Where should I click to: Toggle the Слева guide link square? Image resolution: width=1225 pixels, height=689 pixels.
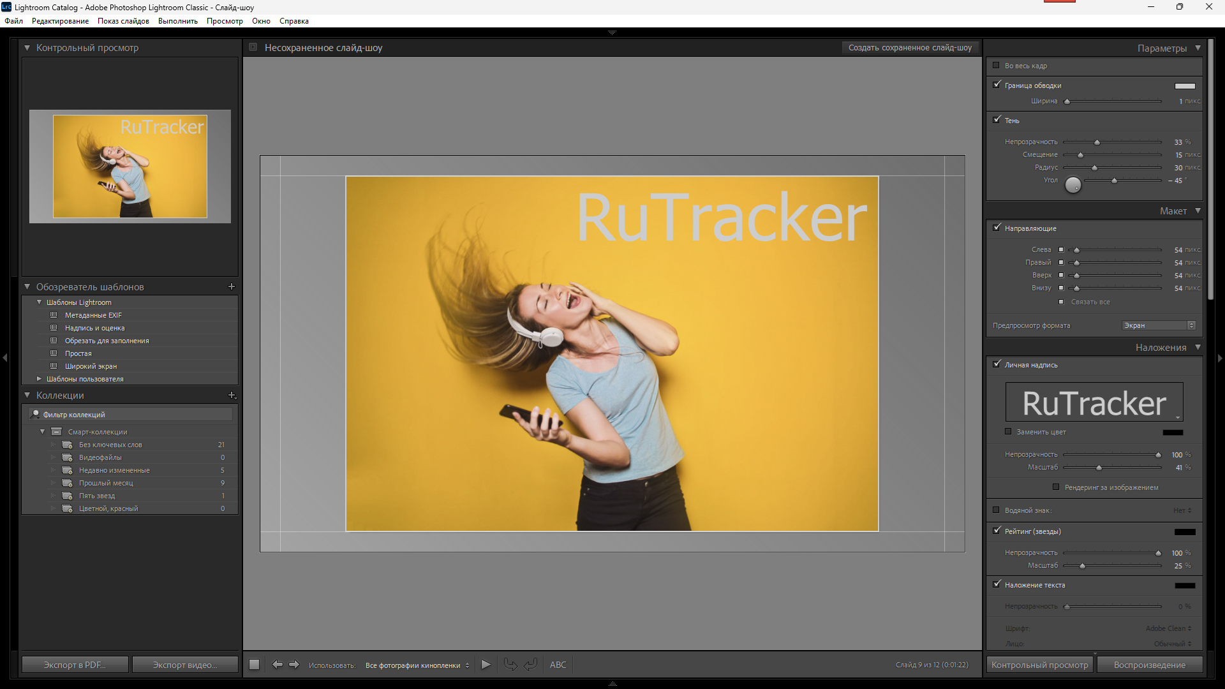click(x=1061, y=250)
